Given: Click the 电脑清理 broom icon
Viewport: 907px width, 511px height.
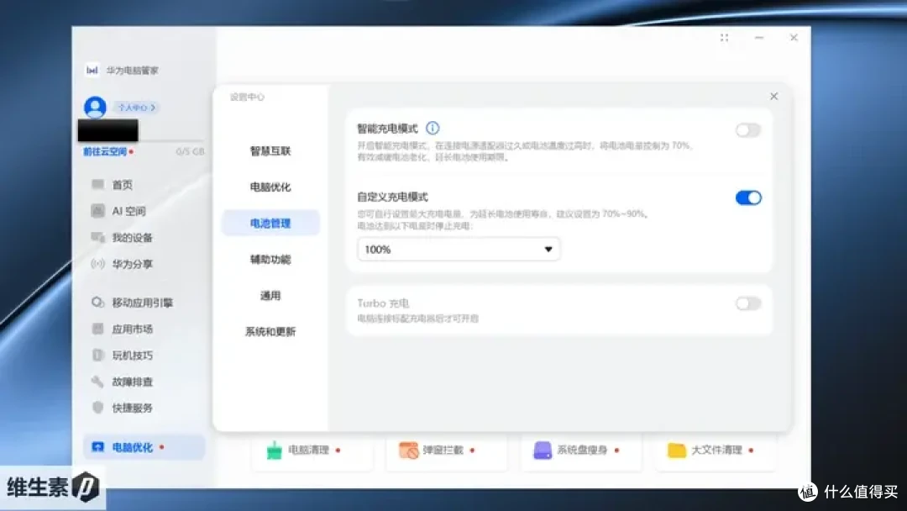Looking at the screenshot, I should [274, 450].
